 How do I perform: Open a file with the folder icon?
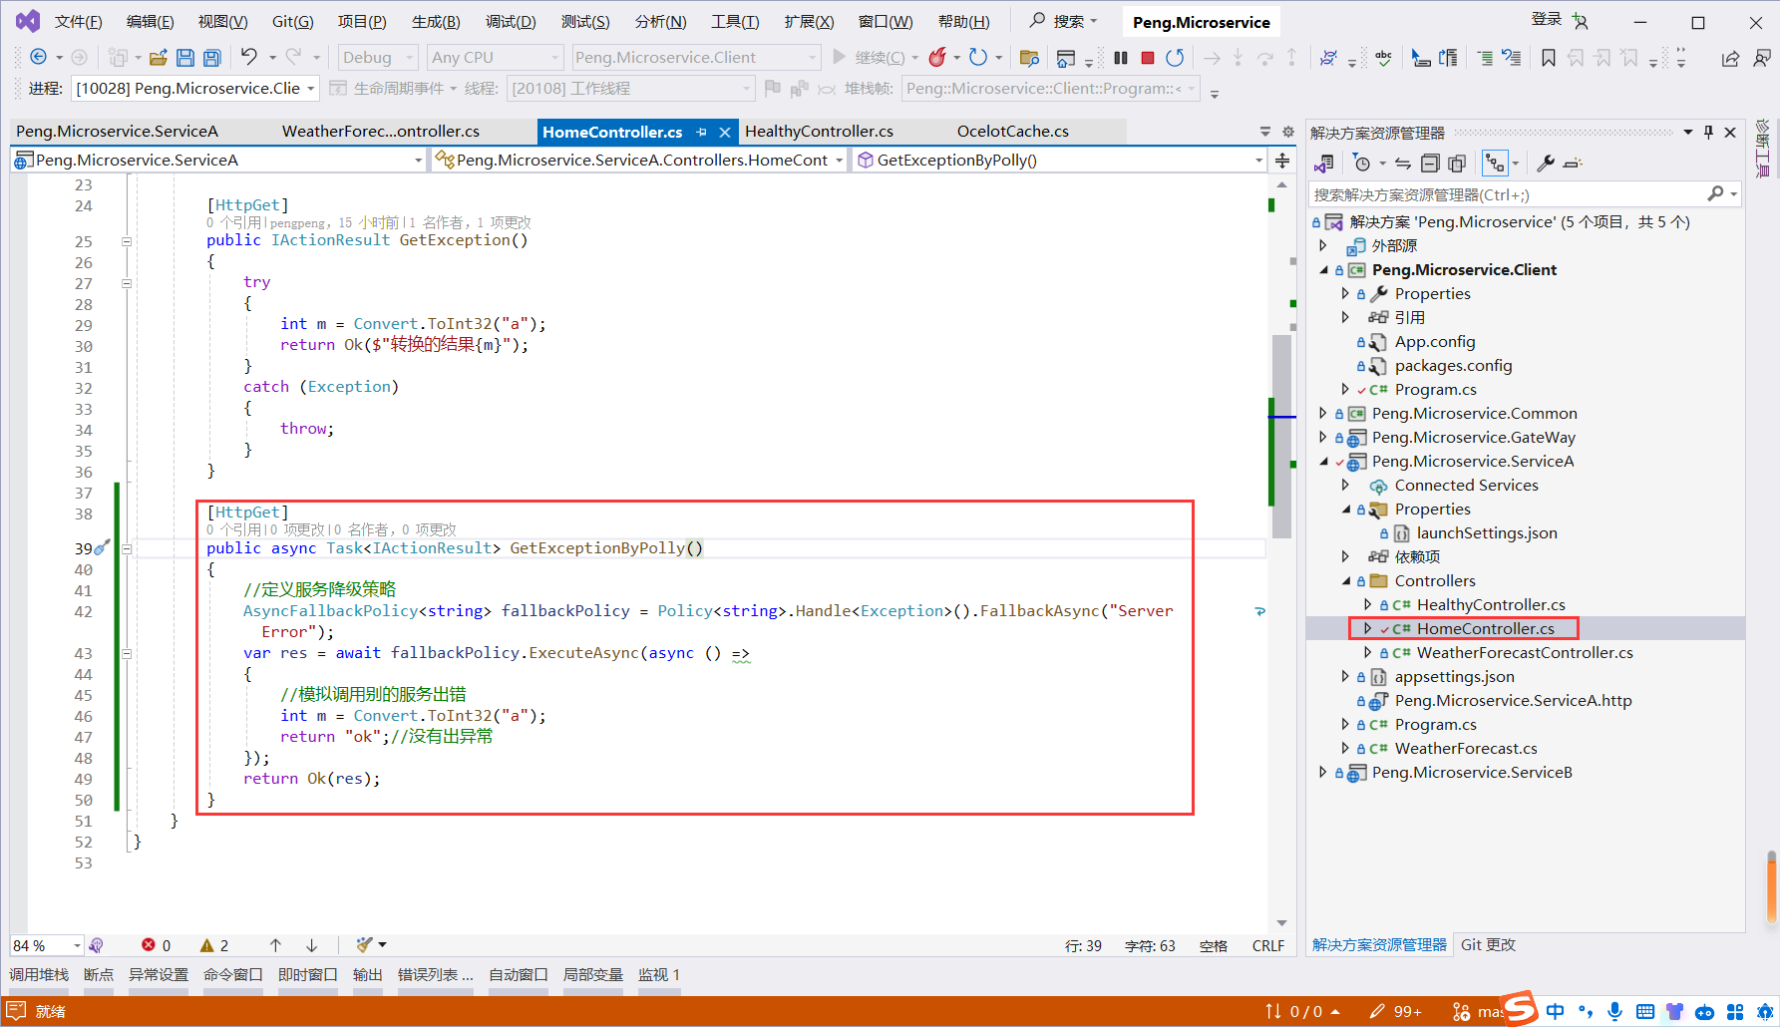point(158,58)
